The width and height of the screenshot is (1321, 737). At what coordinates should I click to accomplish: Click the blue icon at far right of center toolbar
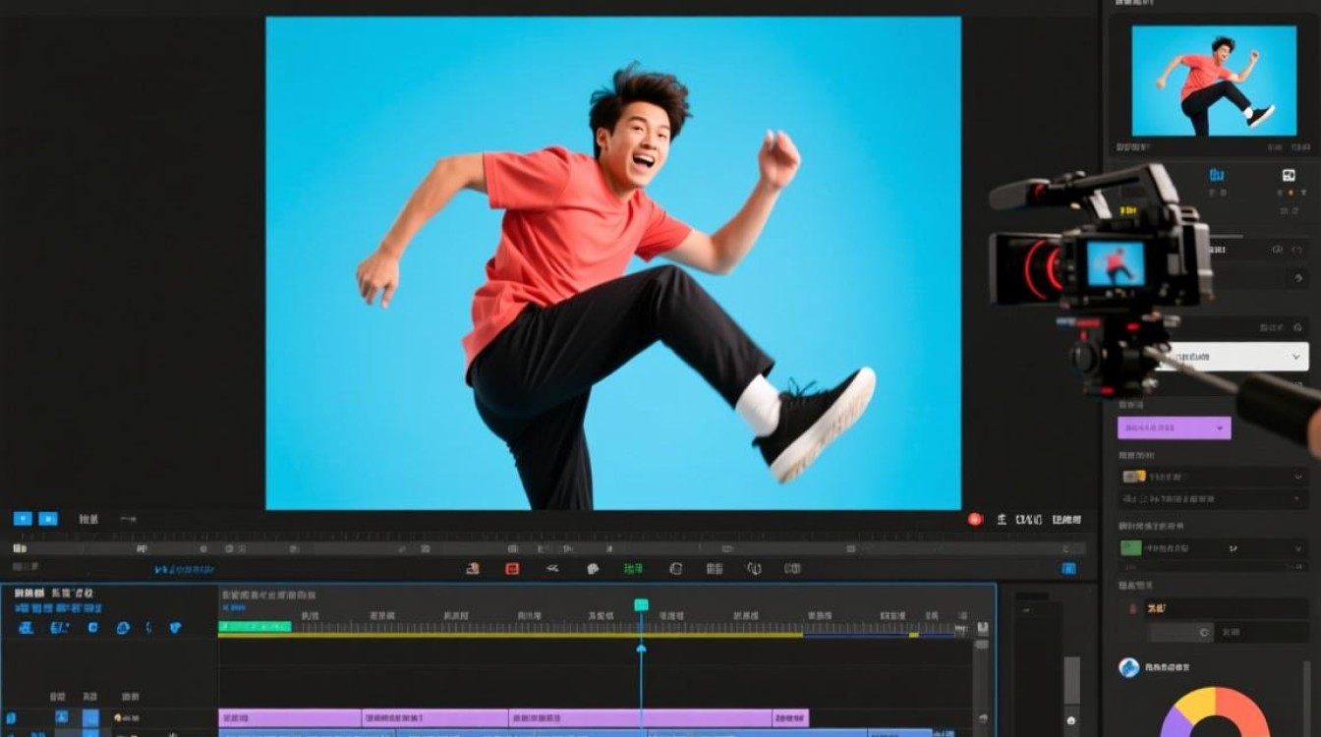(1068, 568)
